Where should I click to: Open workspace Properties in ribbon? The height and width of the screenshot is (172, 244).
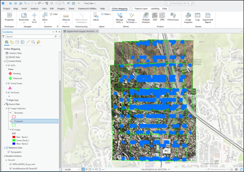(x=9, y=16)
